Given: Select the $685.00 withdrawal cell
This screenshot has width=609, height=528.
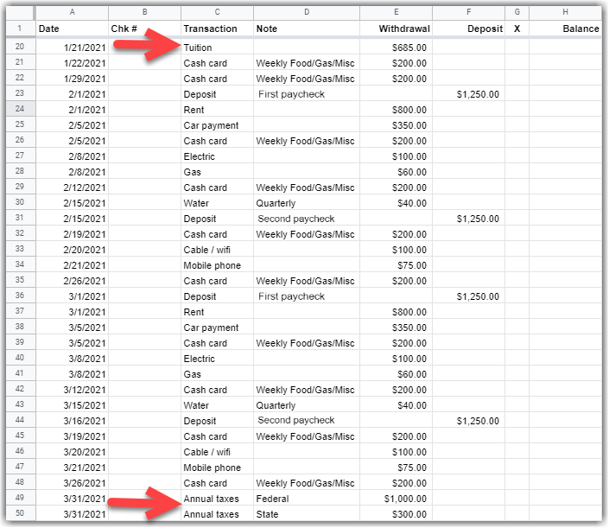Looking at the screenshot, I should pyautogui.click(x=396, y=48).
